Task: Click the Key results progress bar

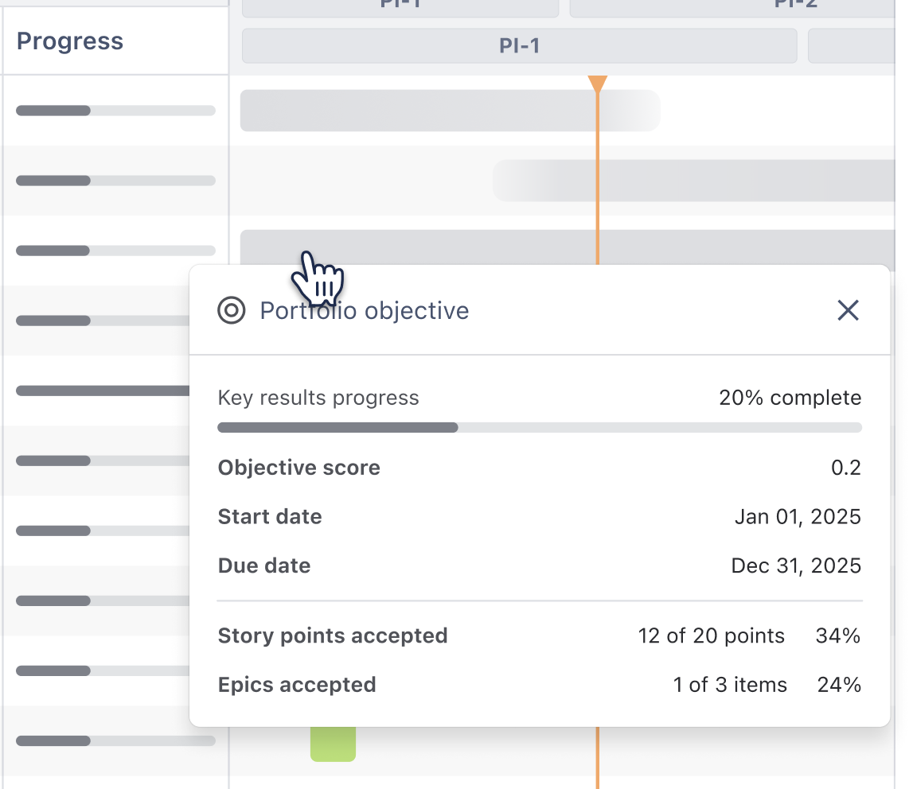Action: tap(540, 427)
